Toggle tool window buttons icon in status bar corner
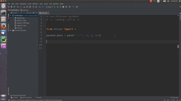 (9, 100)
